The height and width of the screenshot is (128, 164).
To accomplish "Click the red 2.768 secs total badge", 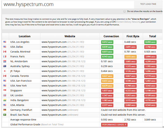I will [x=150, y=47].
